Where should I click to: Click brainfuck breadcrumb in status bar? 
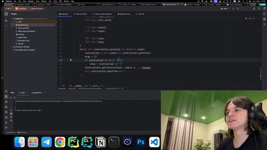[x=10, y=132]
